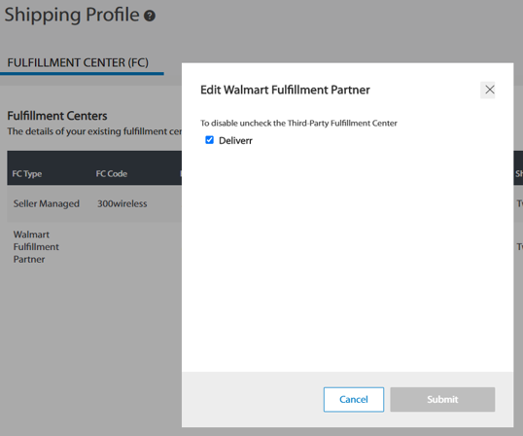Click the FC Code column header
The width and height of the screenshot is (523, 436).
[112, 173]
